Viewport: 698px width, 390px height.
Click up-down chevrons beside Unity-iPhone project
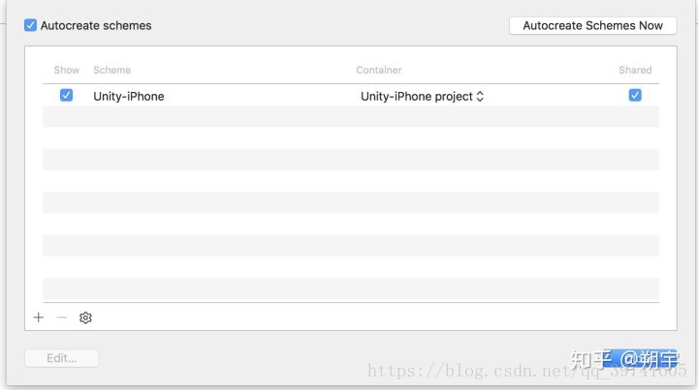(x=480, y=97)
